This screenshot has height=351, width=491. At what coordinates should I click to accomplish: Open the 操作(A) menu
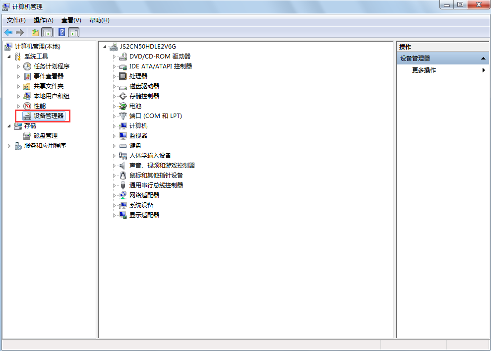43,20
